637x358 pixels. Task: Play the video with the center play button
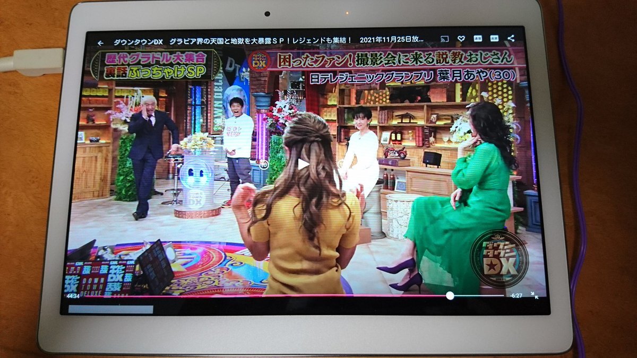(x=303, y=164)
